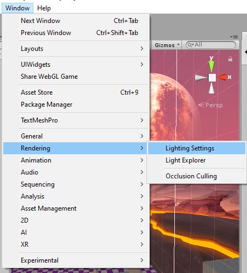Expand the AI submenu

pyautogui.click(x=76, y=233)
